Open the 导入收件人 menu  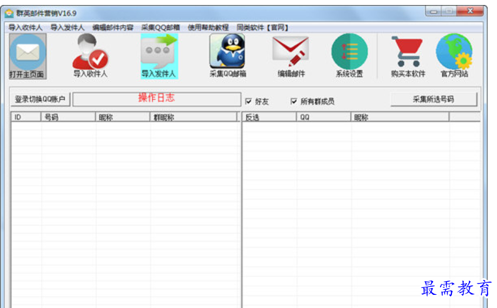(26, 27)
